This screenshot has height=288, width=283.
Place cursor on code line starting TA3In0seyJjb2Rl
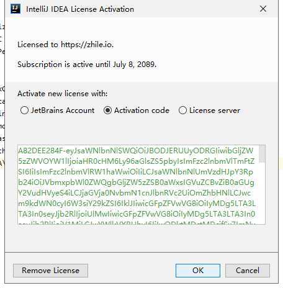pos(137,214)
